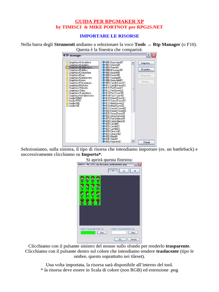Click the folder icon beside Graphics/Icons

67,80
